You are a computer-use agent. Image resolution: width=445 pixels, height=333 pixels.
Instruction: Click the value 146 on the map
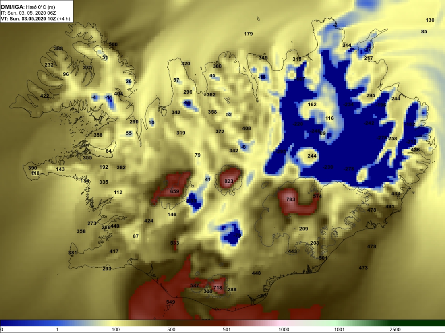(x=172, y=214)
